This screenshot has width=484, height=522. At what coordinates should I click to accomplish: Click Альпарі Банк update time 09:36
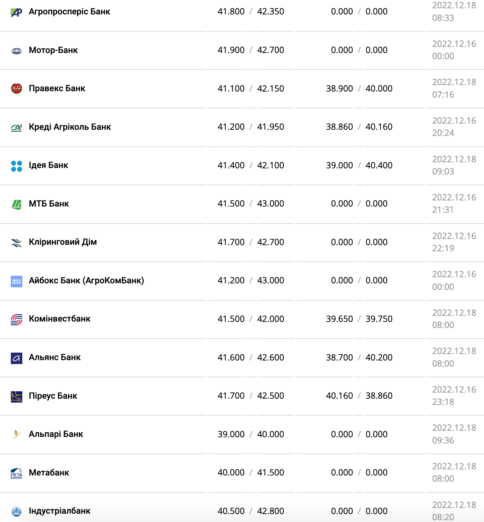pos(443,440)
